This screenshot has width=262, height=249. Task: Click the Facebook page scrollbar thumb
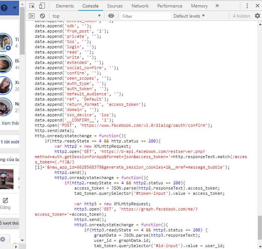pyautogui.click(x=22, y=31)
